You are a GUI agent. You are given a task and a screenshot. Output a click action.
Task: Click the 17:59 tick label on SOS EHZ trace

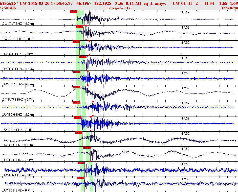[x=185, y=179]
